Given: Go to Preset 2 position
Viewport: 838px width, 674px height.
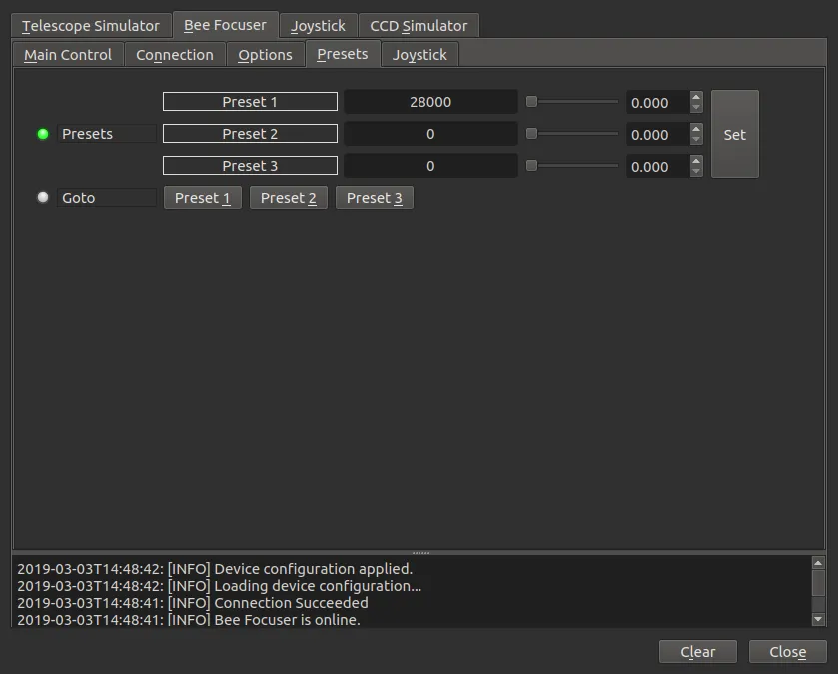Looking at the screenshot, I should pos(289,198).
